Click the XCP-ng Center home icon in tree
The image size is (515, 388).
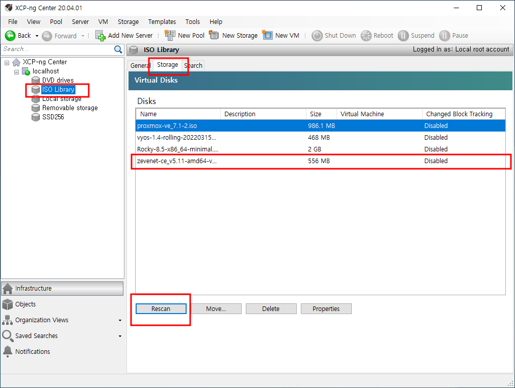click(16, 62)
